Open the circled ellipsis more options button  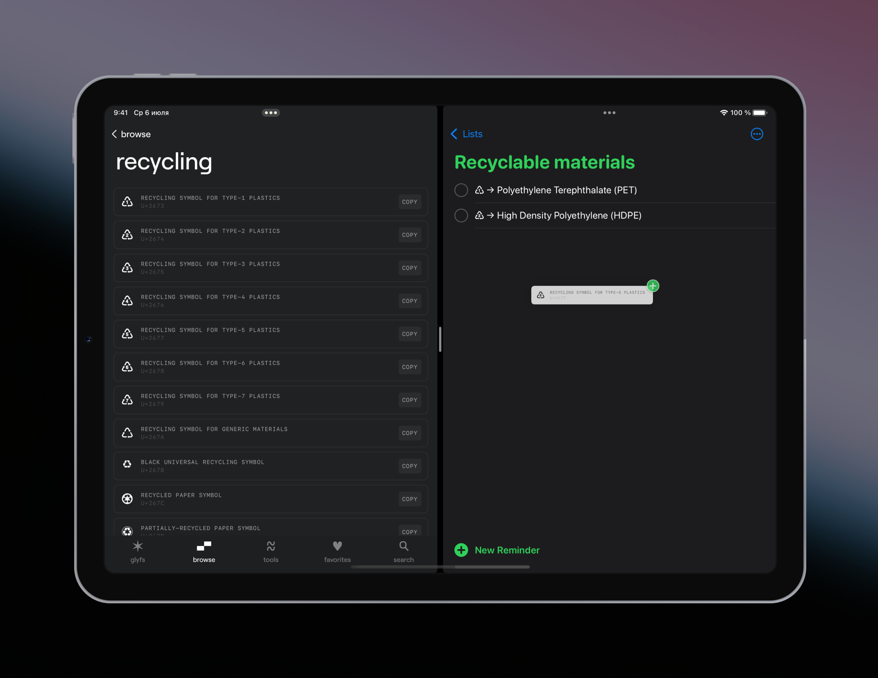click(x=757, y=134)
